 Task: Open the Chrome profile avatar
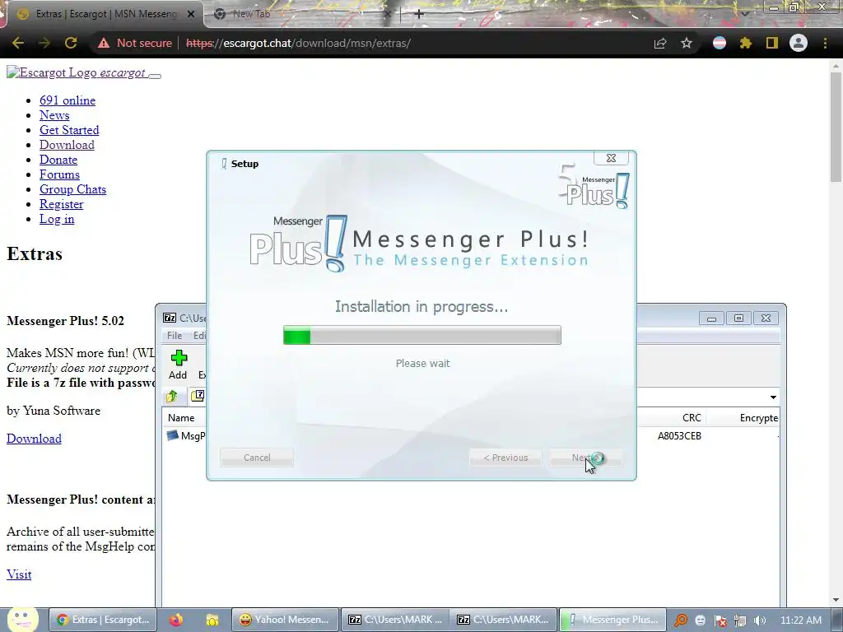(x=799, y=43)
